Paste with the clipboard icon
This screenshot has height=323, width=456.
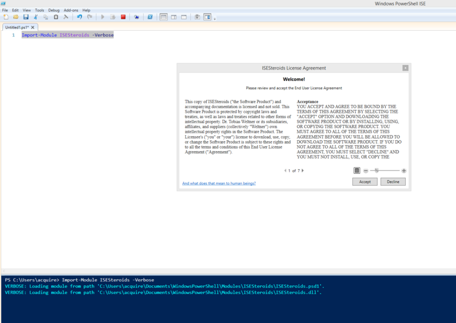pyautogui.click(x=56, y=17)
